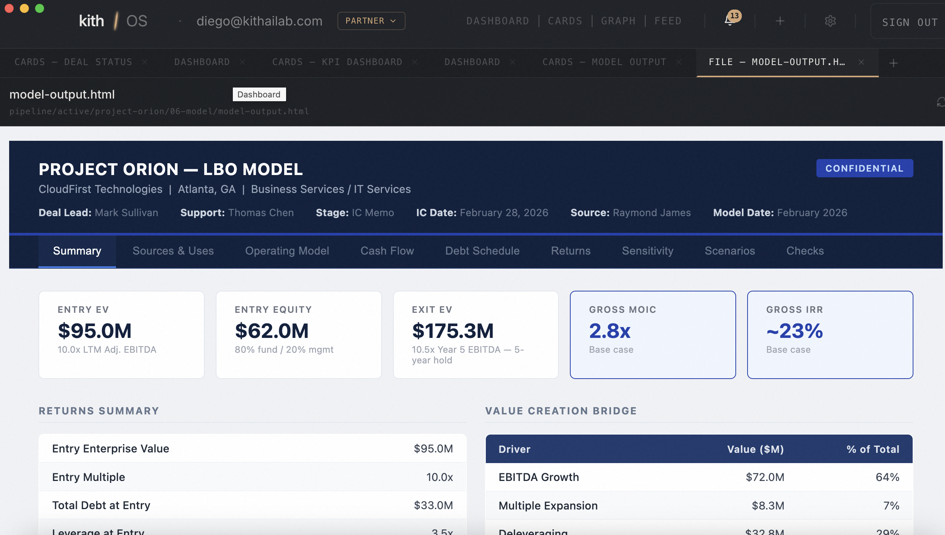Viewport: 945px width, 535px height.
Task: Click the Sign Out button
Action: click(909, 22)
